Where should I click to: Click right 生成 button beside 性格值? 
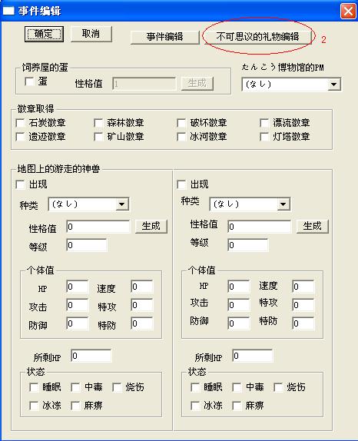tap(313, 226)
